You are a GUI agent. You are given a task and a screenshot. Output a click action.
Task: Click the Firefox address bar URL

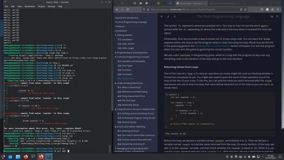pos(183,10)
